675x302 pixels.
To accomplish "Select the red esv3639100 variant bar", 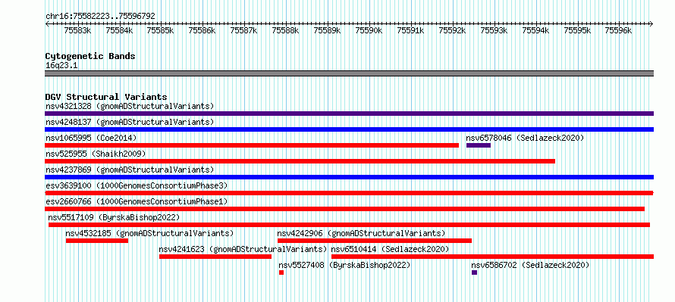I will [x=349, y=193].
